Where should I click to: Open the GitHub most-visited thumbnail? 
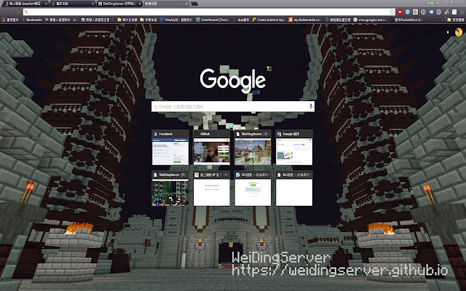pyautogui.click(x=212, y=147)
